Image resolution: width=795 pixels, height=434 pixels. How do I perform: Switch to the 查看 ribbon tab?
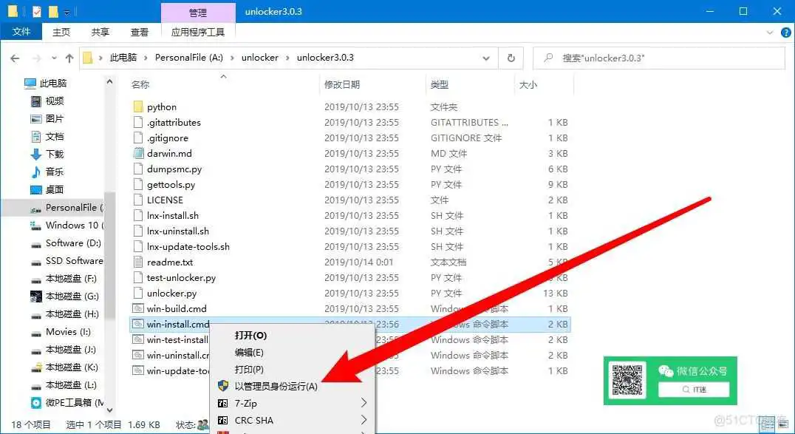(140, 31)
